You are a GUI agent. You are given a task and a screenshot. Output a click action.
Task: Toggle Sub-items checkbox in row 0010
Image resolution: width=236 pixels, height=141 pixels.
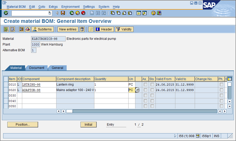click(x=152, y=85)
